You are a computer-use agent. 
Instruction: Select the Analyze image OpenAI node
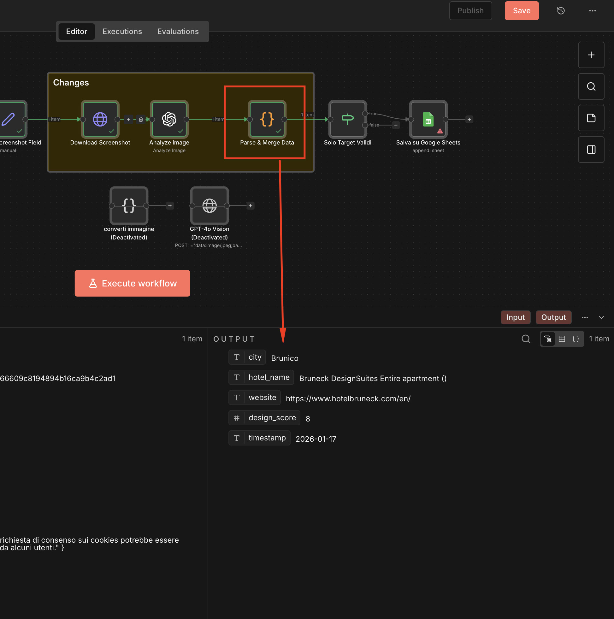point(169,119)
